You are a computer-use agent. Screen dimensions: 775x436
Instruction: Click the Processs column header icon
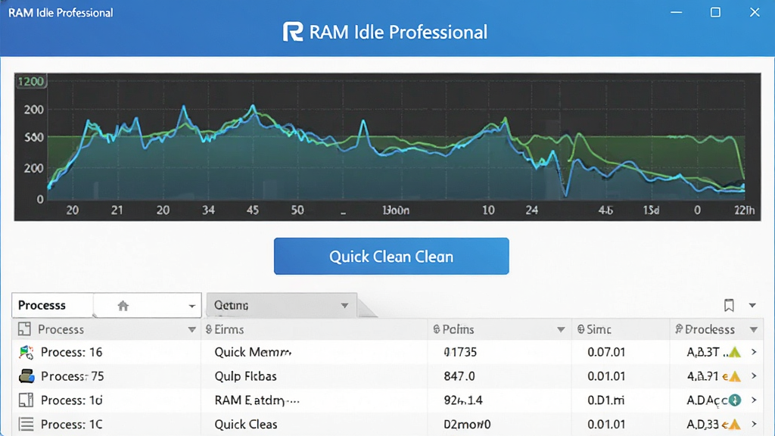[24, 329]
